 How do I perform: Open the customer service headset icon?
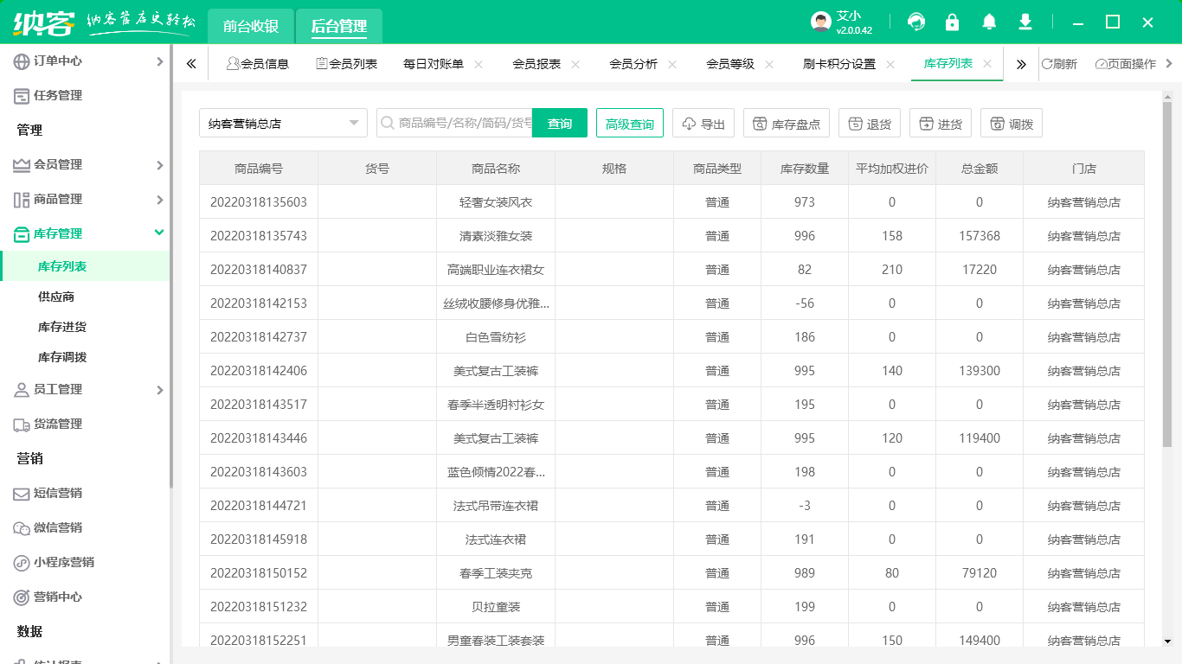click(x=915, y=21)
